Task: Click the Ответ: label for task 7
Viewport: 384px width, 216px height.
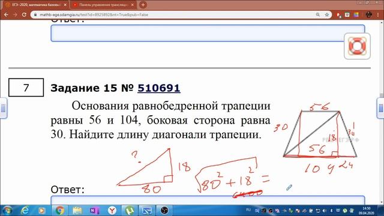Action: point(67,190)
